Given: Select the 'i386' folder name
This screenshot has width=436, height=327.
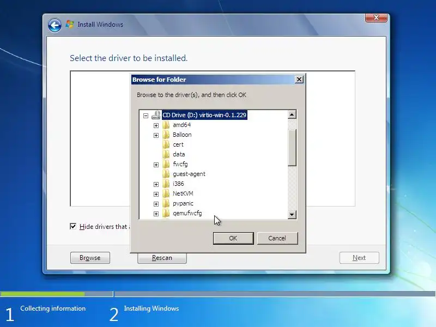Looking at the screenshot, I should point(178,184).
